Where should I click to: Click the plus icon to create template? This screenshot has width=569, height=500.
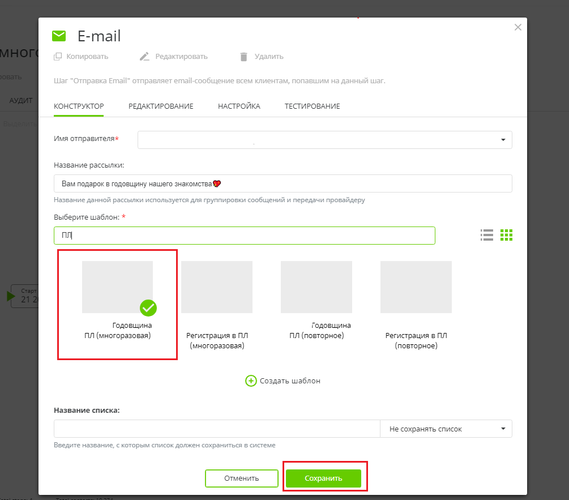tap(251, 381)
